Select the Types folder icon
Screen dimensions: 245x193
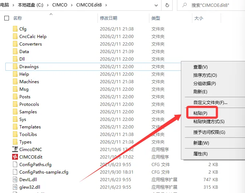[15, 142]
